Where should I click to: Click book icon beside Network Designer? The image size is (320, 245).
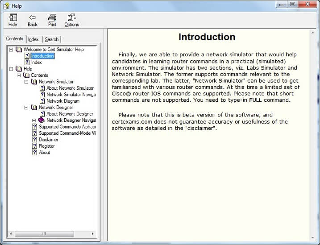pos(34,107)
